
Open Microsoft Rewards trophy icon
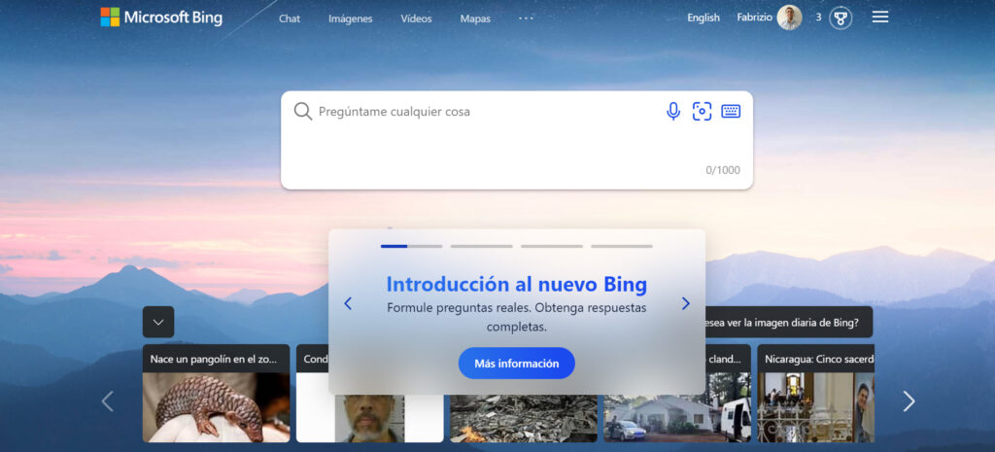pos(841,17)
